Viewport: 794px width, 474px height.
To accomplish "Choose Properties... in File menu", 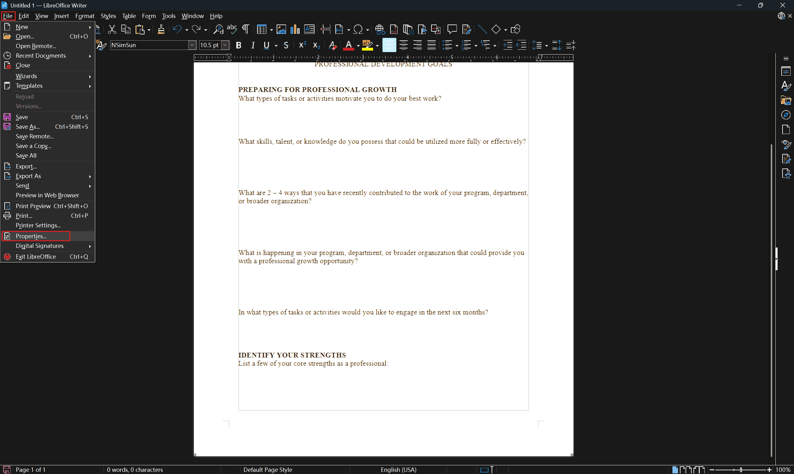I will (48, 236).
